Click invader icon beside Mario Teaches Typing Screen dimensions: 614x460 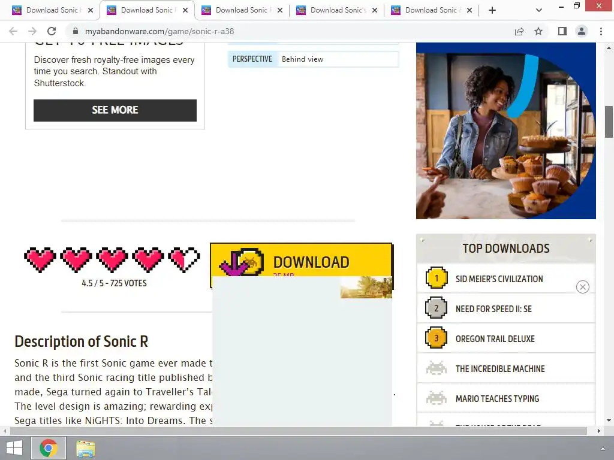pyautogui.click(x=437, y=398)
